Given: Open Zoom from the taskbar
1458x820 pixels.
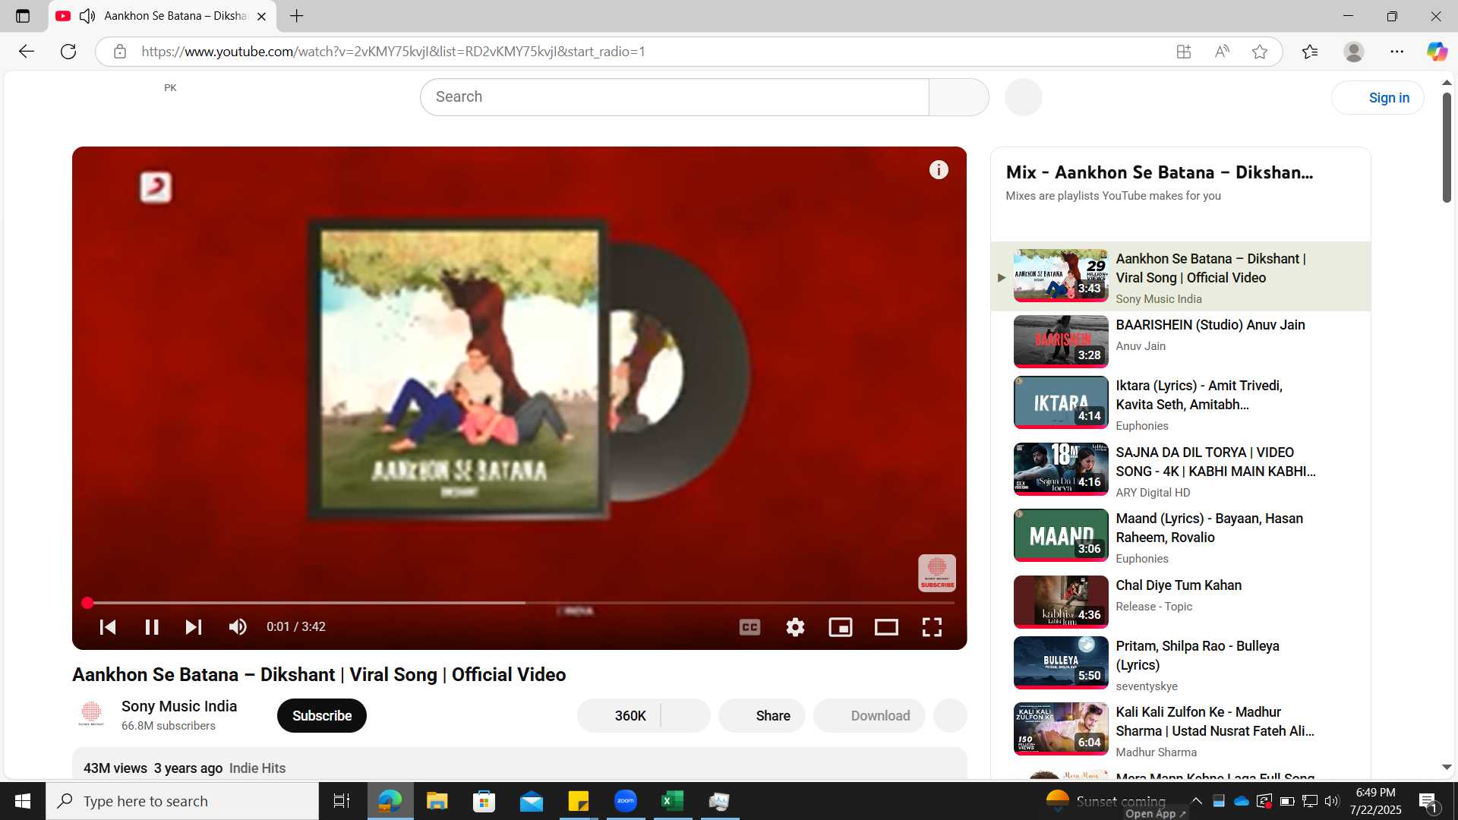Looking at the screenshot, I should tap(626, 801).
